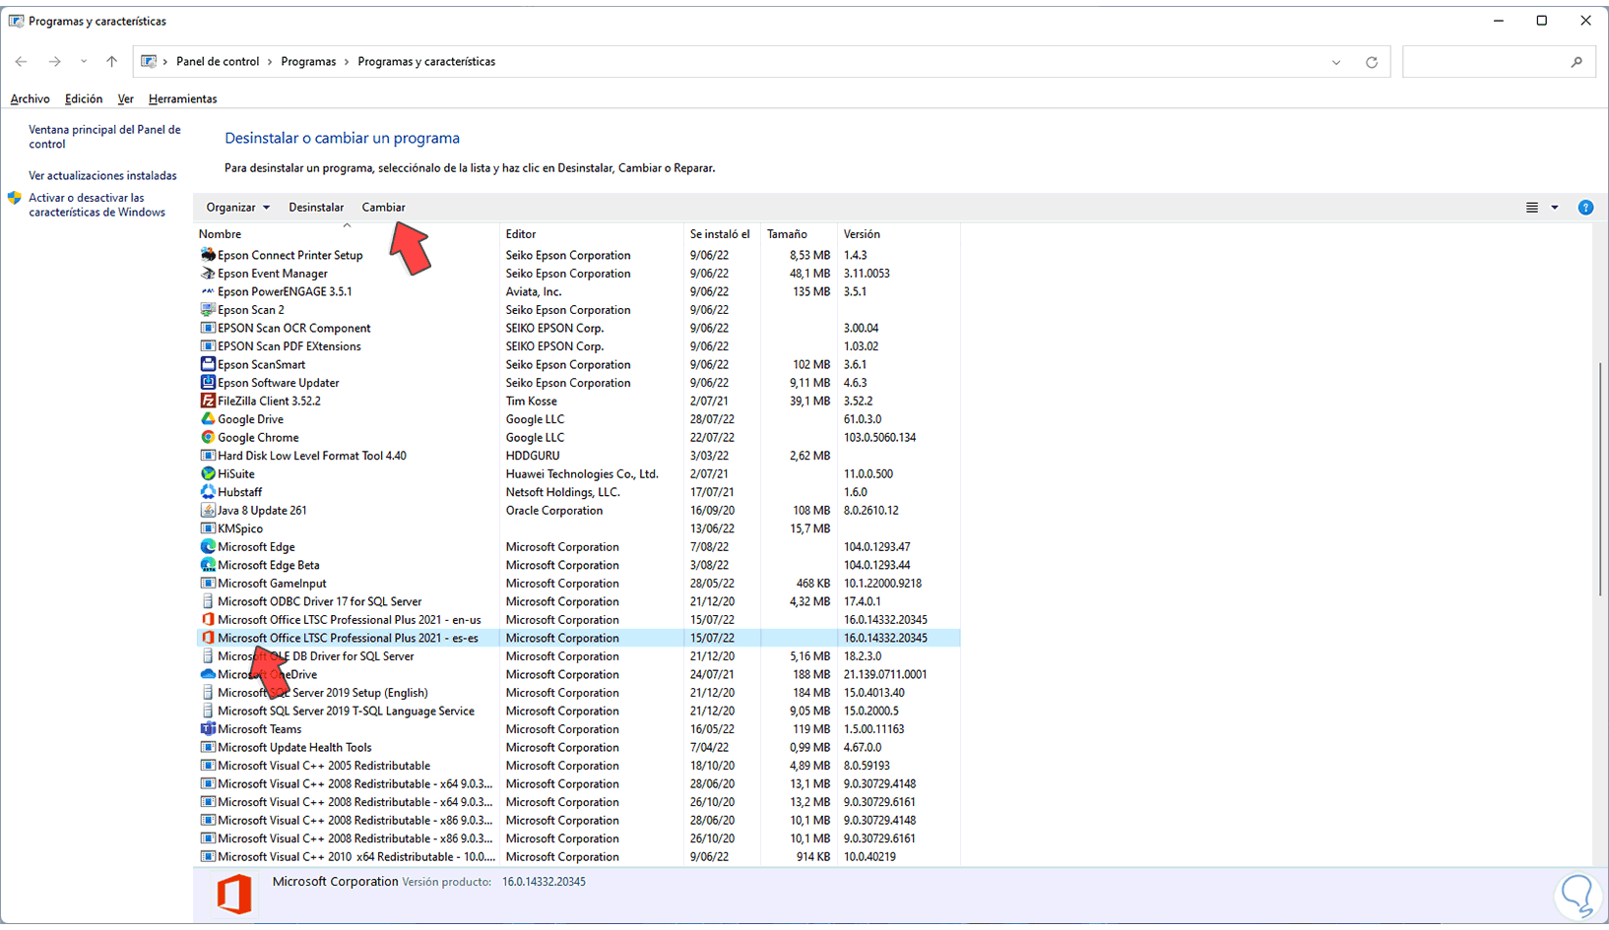Click the Epson Connect Printer Setup icon

click(x=208, y=255)
